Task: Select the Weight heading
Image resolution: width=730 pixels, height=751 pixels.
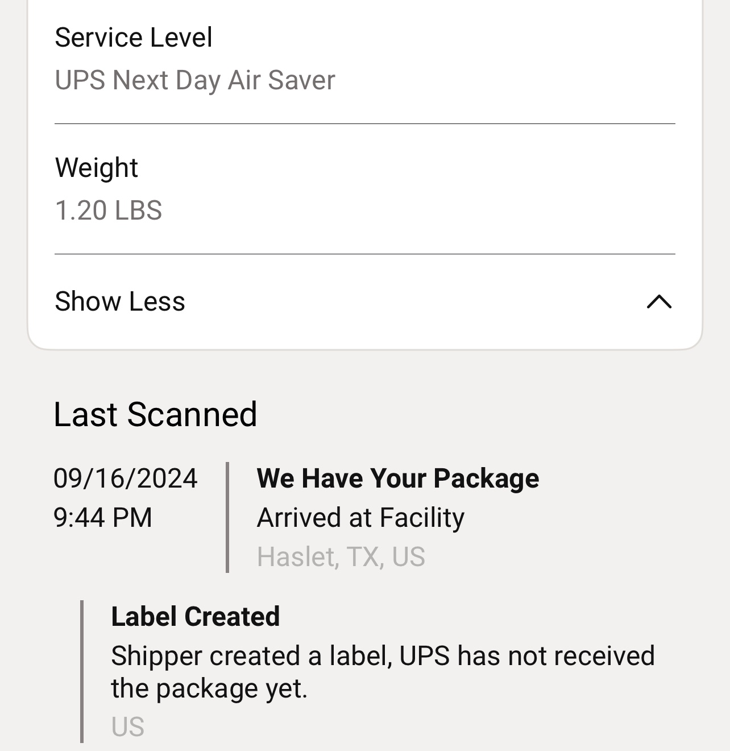Action: 97,168
